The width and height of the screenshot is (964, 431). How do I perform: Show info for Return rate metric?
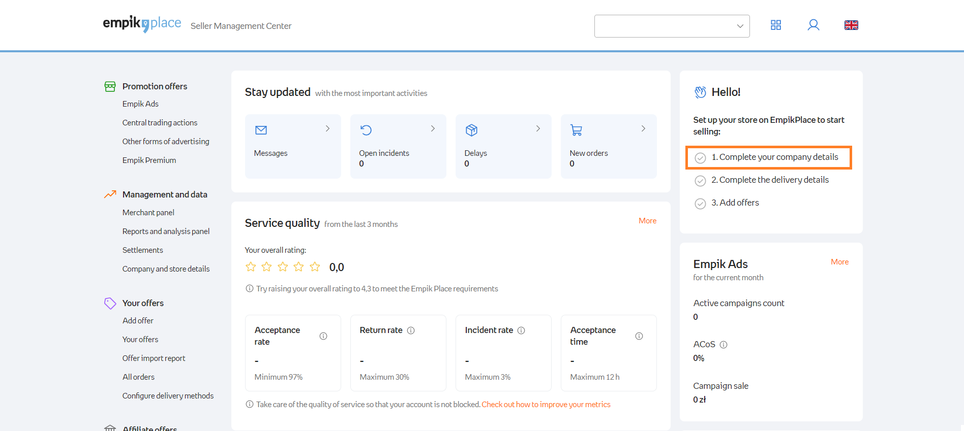pos(411,330)
